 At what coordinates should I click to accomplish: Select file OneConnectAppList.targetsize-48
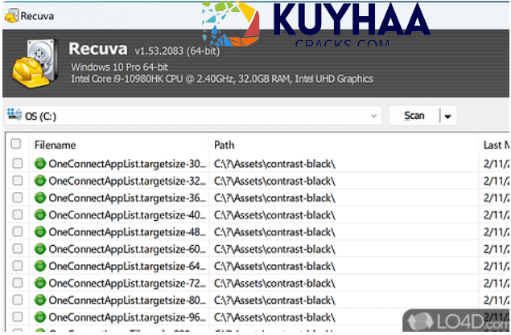point(127,232)
